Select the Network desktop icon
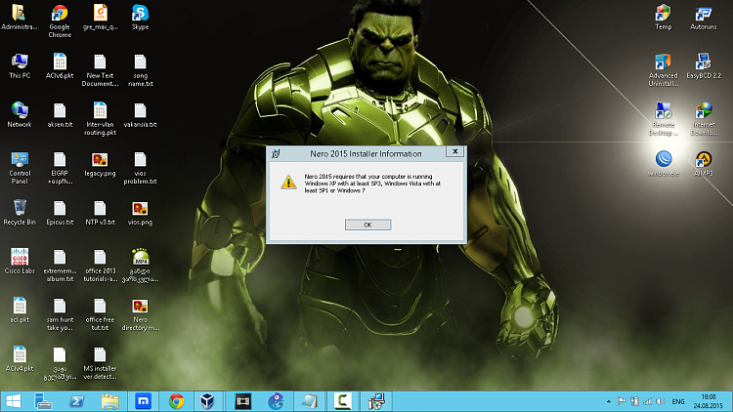The width and height of the screenshot is (733, 412). point(20,115)
